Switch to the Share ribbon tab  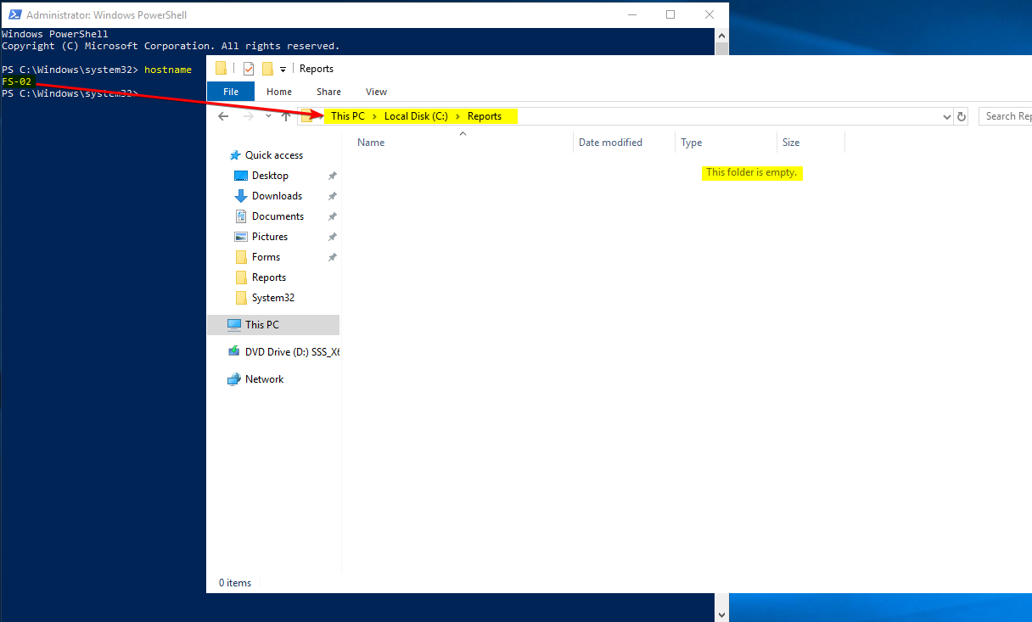pos(328,92)
